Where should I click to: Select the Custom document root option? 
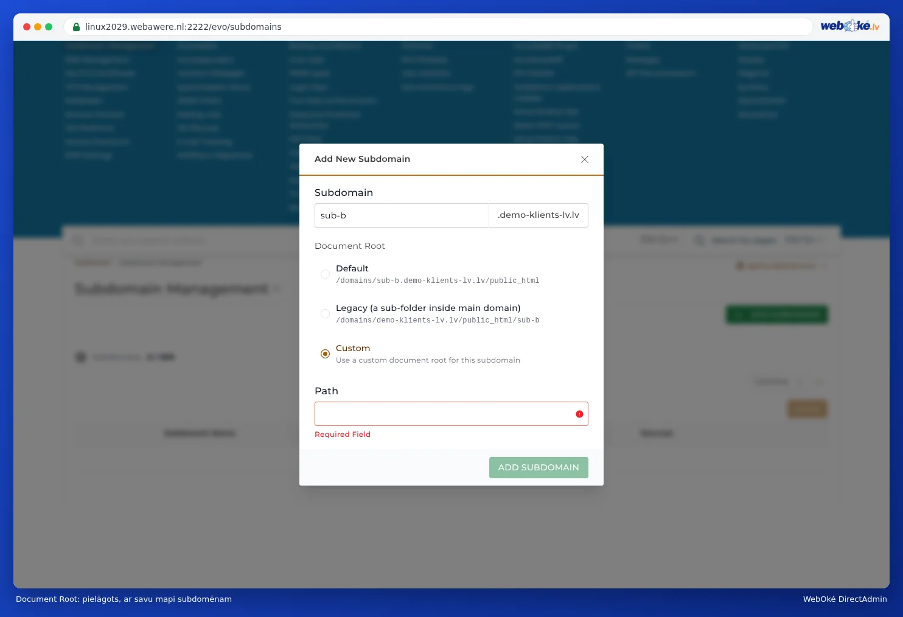point(325,354)
